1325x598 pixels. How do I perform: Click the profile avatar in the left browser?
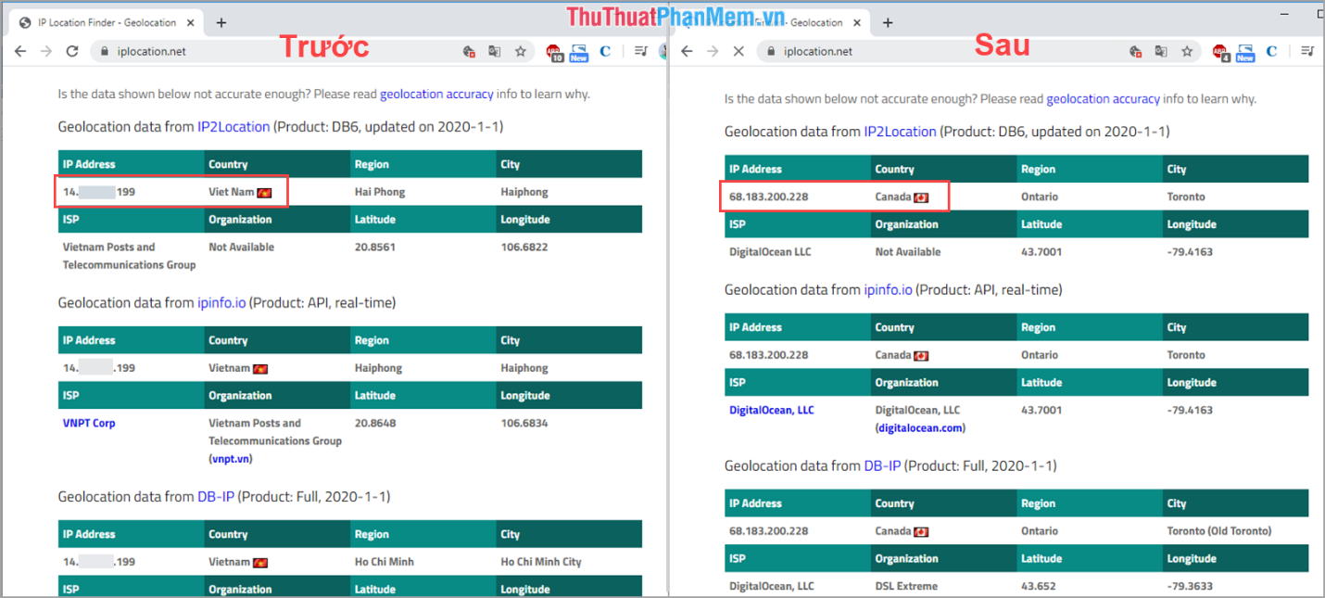coord(663,51)
